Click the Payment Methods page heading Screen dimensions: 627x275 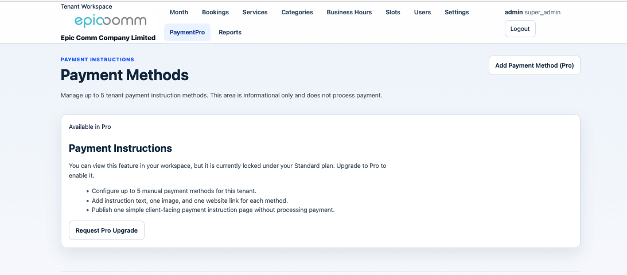(124, 75)
